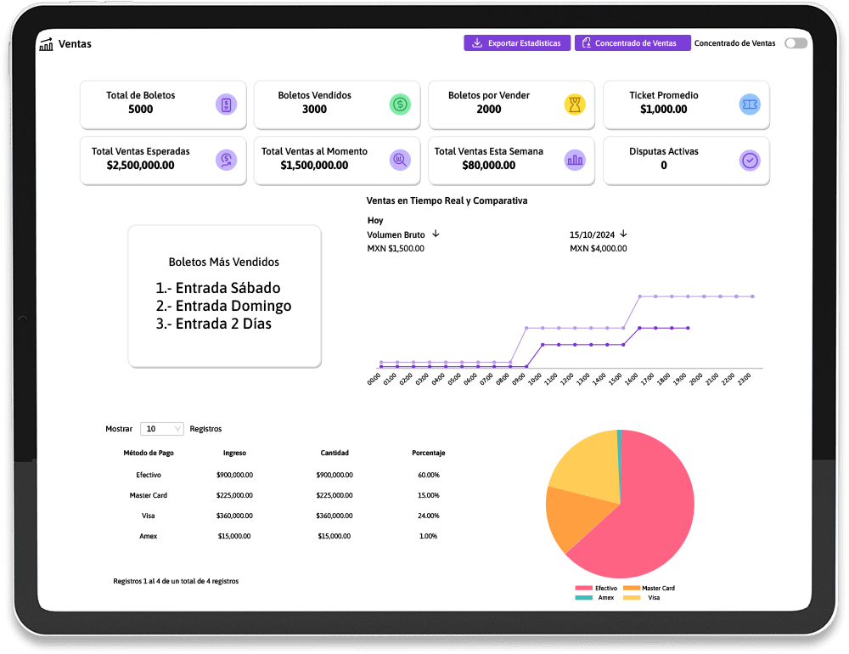
Task: Toggle the Concentrado de Ventas switch
Action: (x=796, y=43)
